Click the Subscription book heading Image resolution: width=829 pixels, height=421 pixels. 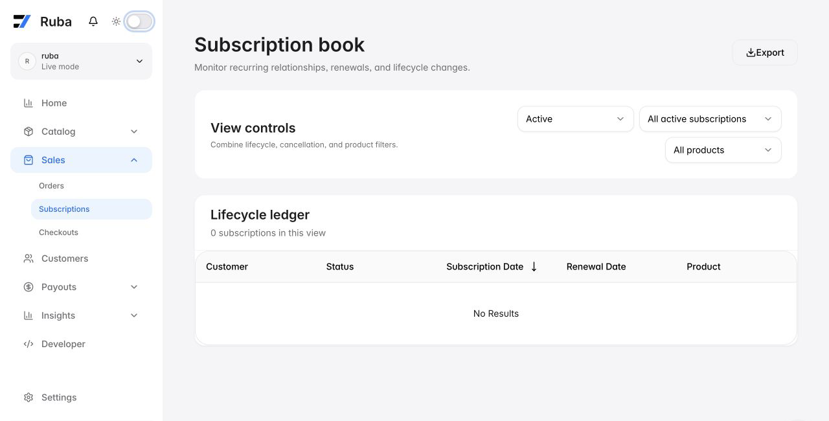[280, 45]
